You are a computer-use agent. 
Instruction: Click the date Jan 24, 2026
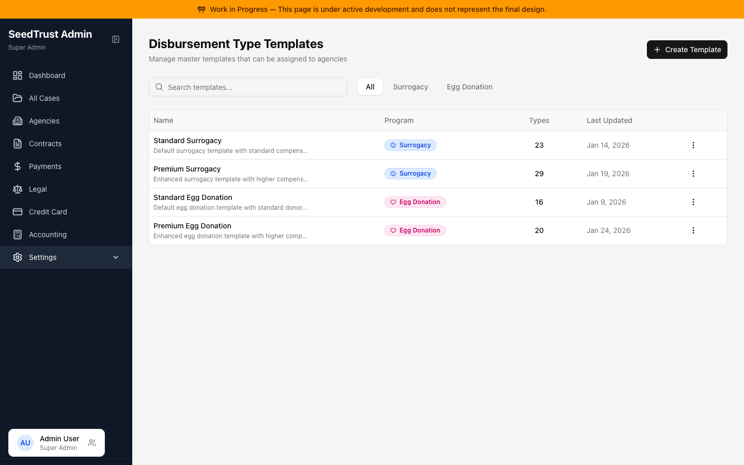(609, 230)
